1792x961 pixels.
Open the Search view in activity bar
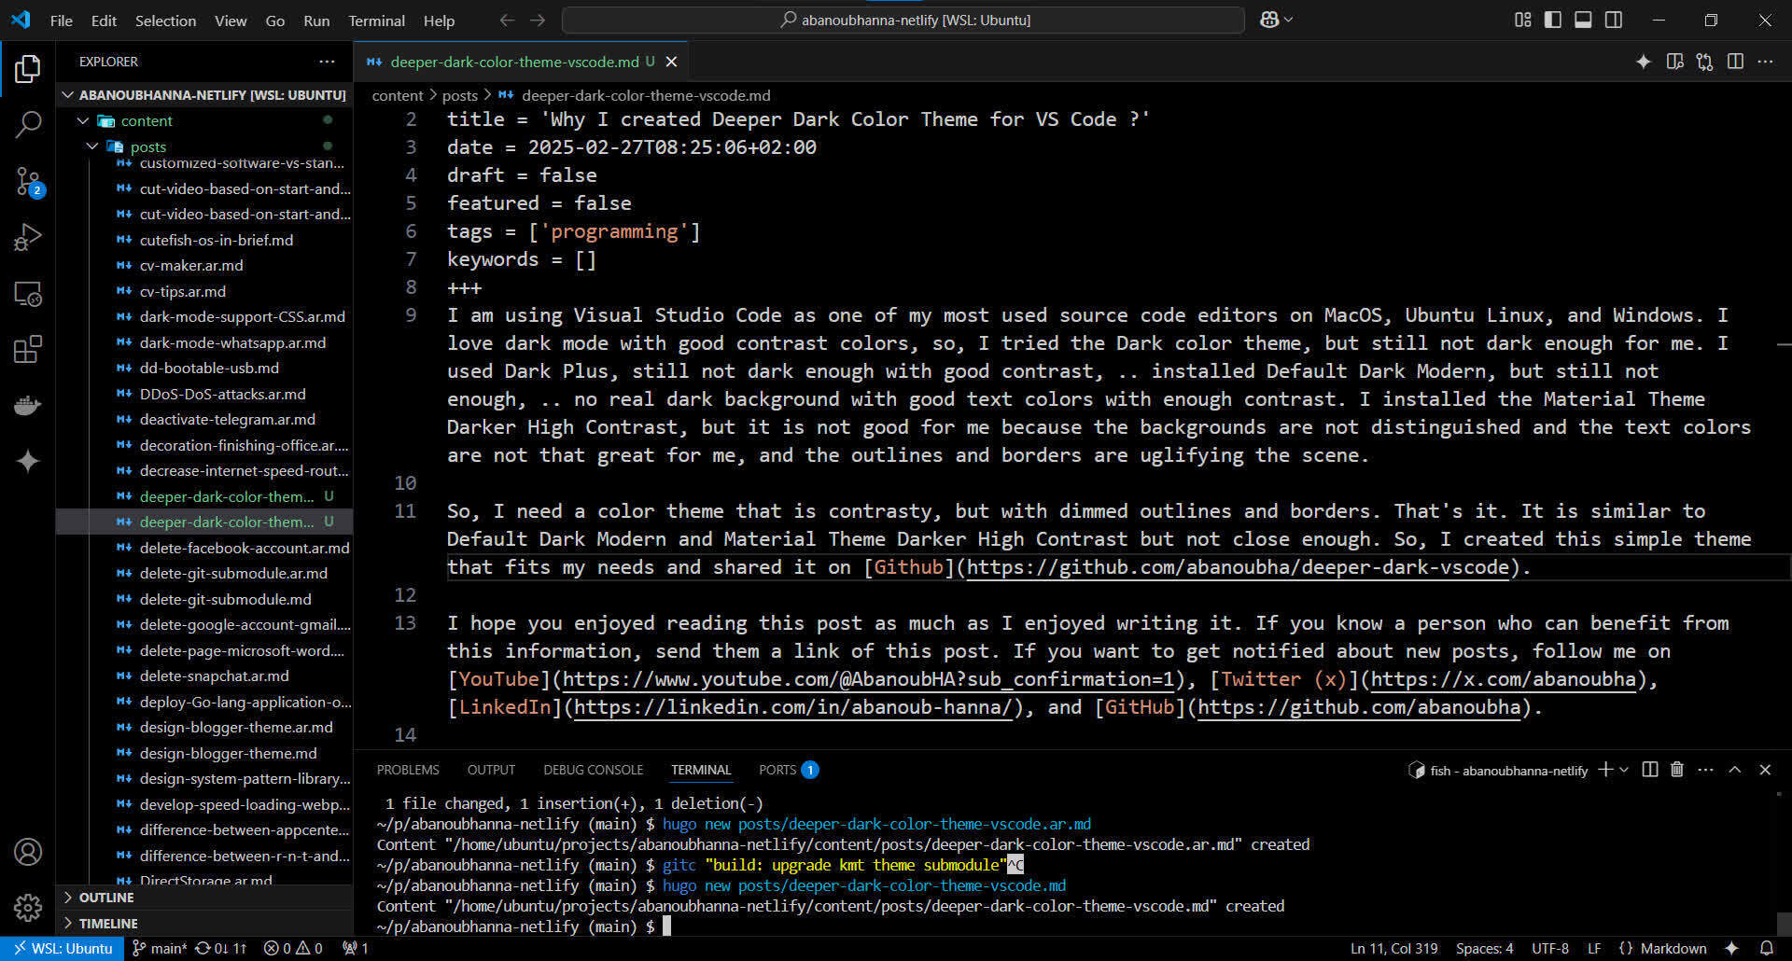[x=28, y=124]
